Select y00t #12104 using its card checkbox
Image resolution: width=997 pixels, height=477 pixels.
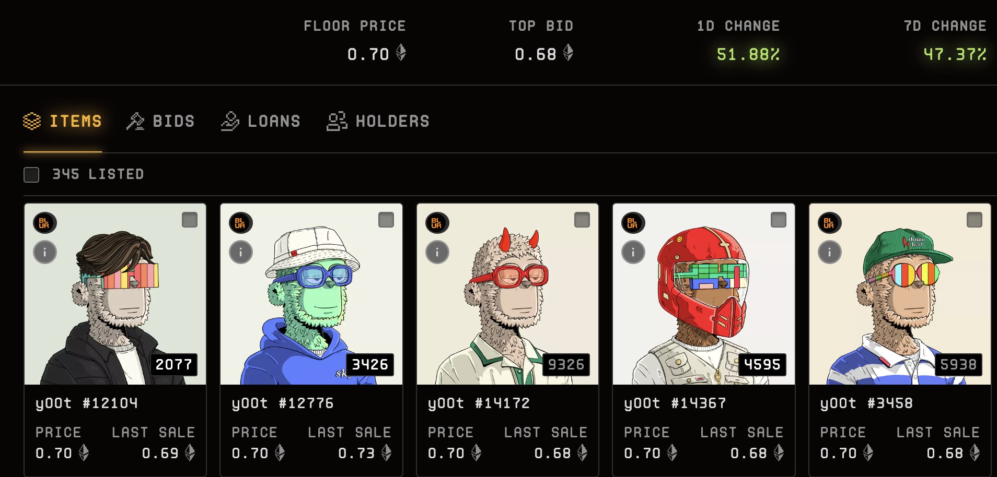190,220
